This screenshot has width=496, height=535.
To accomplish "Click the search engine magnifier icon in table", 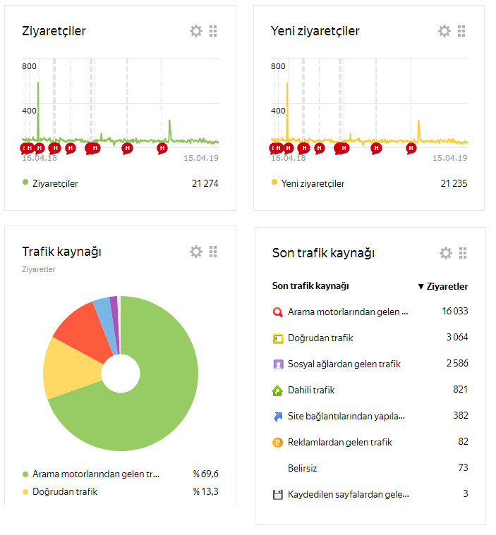I will [x=278, y=312].
